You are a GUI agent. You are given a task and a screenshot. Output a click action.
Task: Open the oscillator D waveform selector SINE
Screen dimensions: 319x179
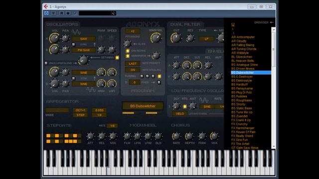coord(84,84)
